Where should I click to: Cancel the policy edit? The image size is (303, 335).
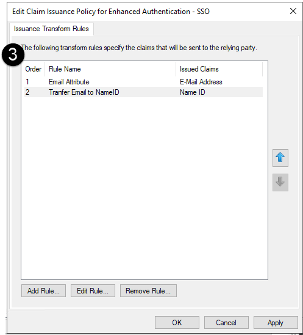226,322
